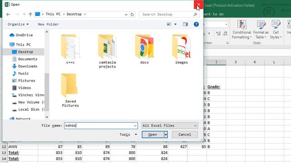Open Downloads in navigation pane
Image resolution: width=291 pixels, height=163 pixels.
25,66
